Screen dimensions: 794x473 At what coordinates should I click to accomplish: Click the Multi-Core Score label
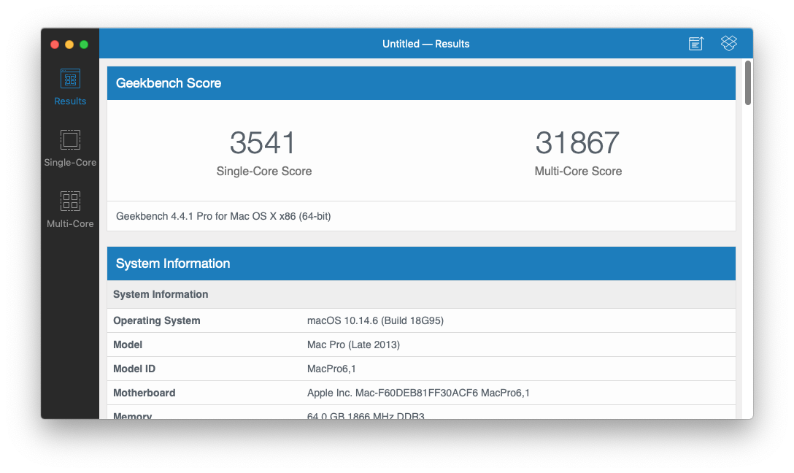578,172
